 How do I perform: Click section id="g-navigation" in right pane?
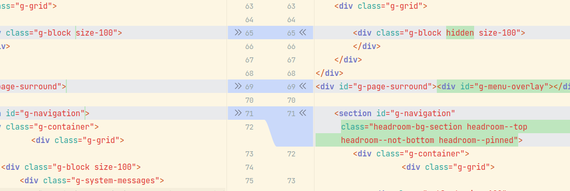coord(395,114)
